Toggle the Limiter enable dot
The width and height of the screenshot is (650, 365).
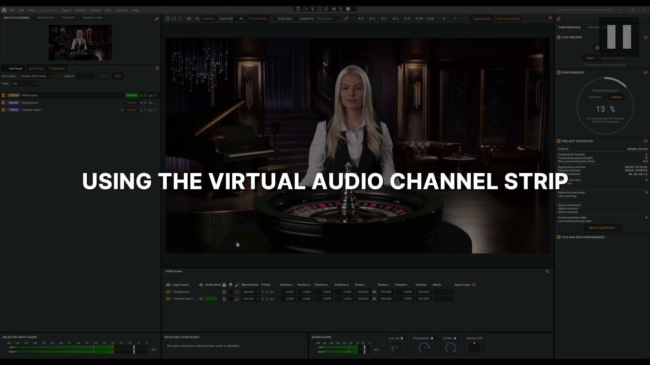click(455, 338)
